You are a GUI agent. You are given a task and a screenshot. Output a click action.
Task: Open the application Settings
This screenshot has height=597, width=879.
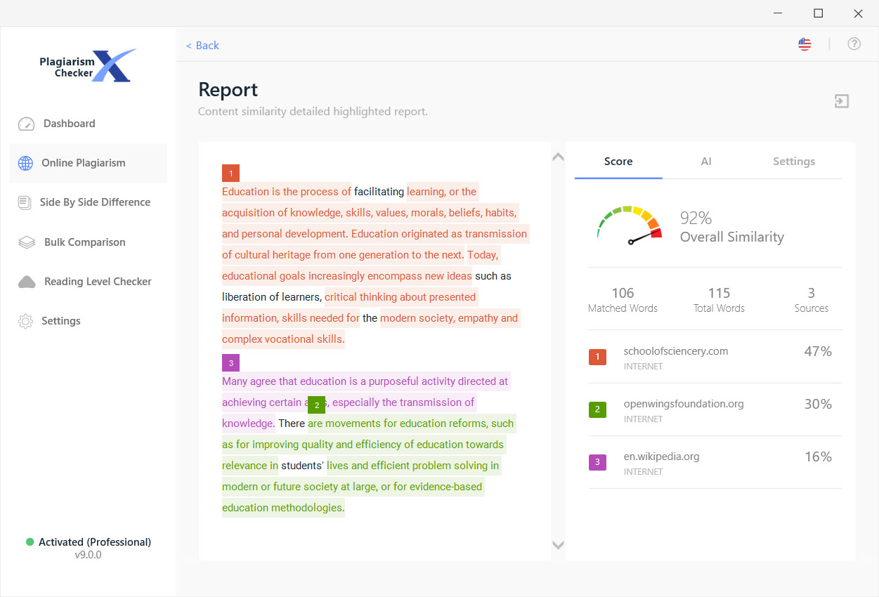tap(60, 320)
